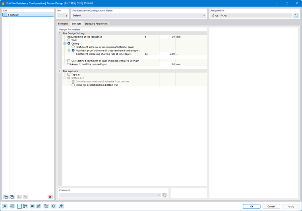The image size is (302, 211).
Task: Open the configuration name dropdown
Action: point(204,15)
